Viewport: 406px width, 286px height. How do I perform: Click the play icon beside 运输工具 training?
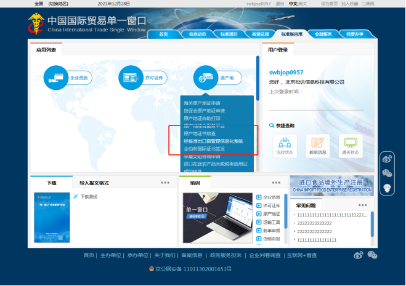click(259, 222)
